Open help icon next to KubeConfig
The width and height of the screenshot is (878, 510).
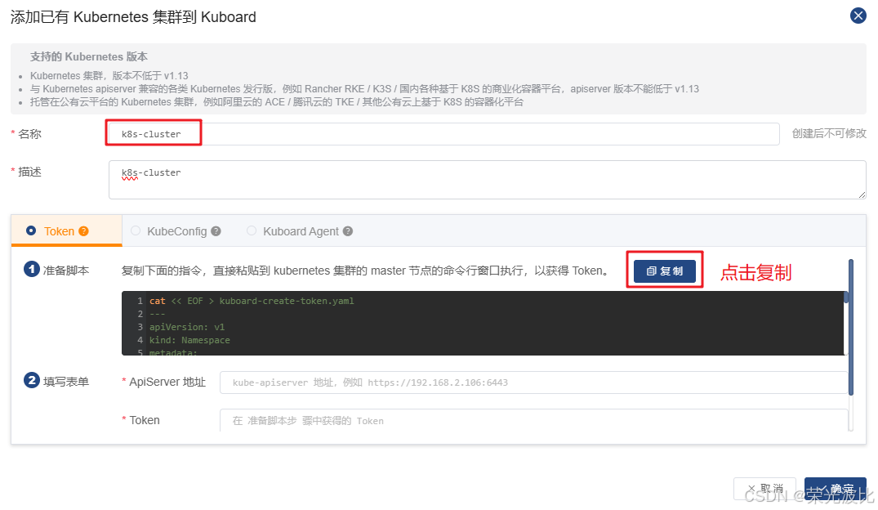tap(216, 231)
